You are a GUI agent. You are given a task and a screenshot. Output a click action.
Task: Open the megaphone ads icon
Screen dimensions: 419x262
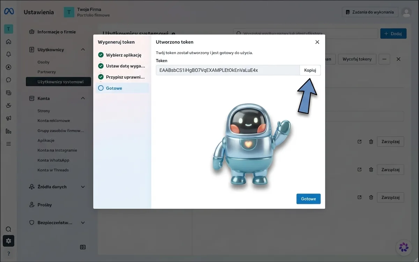pyautogui.click(x=9, y=118)
